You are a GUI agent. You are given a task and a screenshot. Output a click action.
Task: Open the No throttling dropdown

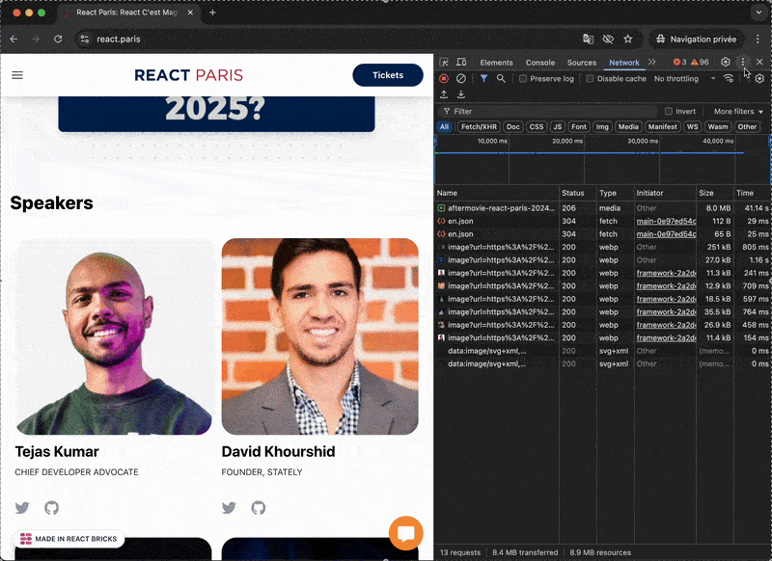[x=684, y=79]
